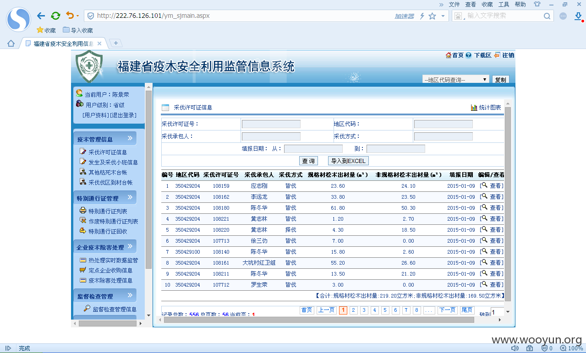Click status bar volume speaker icon
The width and height of the screenshot is (586, 353).
pyautogui.click(x=515, y=348)
